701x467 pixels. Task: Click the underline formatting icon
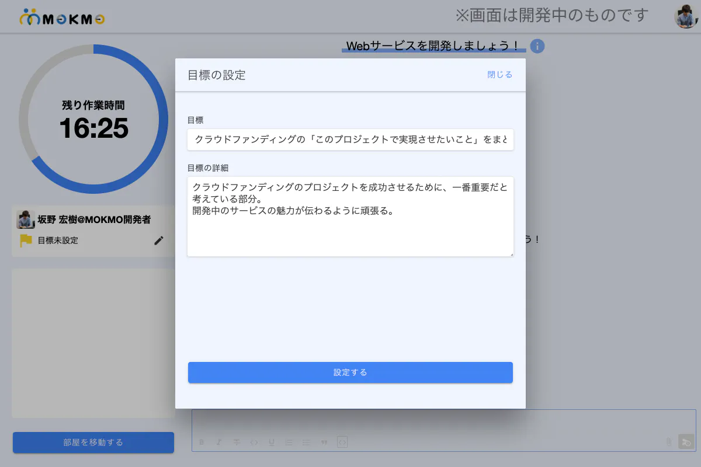tap(272, 442)
